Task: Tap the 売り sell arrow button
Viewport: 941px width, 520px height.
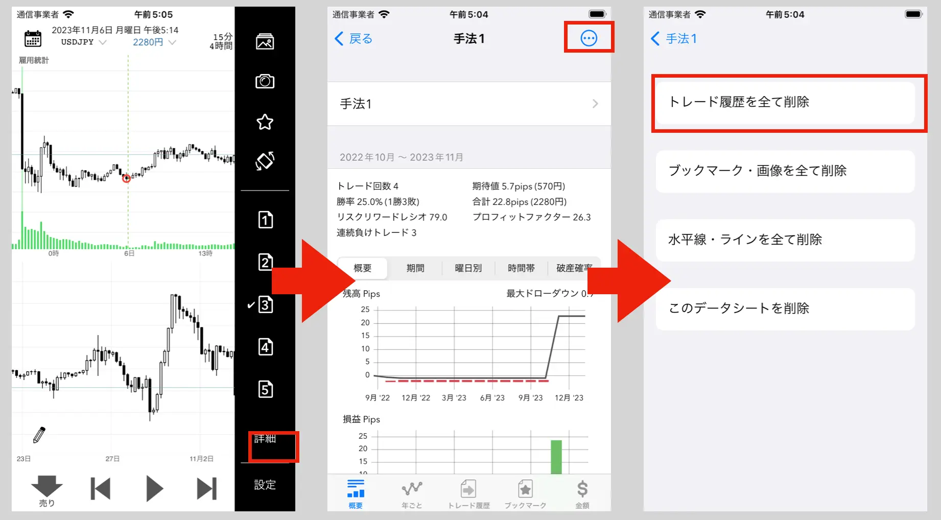Action: point(46,491)
